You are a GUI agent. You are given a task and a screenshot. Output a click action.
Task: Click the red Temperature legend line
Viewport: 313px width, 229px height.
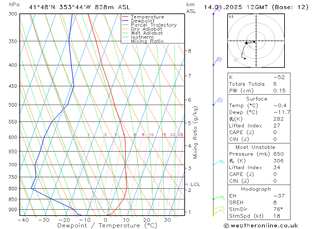pyautogui.click(x=125, y=17)
